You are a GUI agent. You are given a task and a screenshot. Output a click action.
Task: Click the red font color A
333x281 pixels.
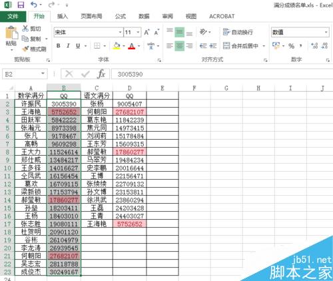132,46
